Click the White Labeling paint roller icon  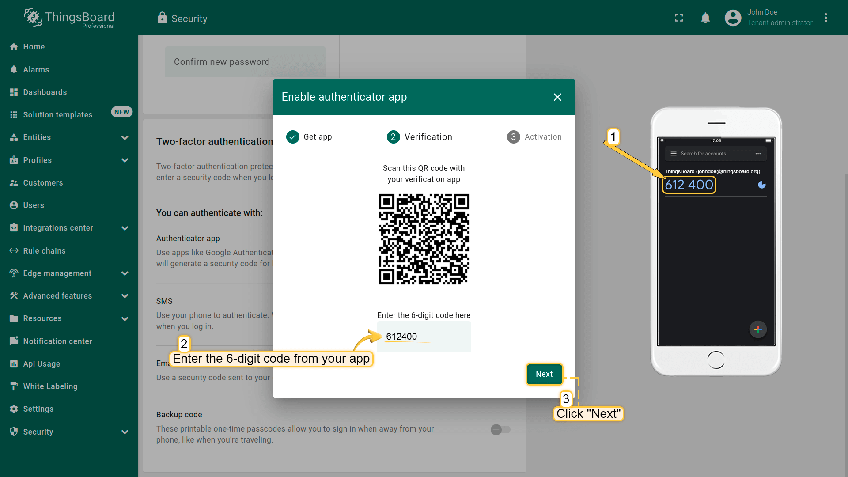tap(14, 386)
